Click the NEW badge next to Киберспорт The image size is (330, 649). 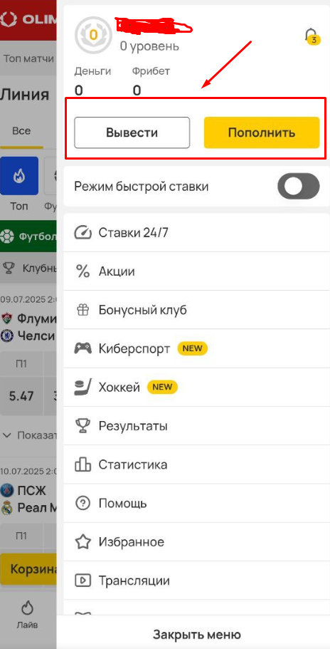click(192, 348)
